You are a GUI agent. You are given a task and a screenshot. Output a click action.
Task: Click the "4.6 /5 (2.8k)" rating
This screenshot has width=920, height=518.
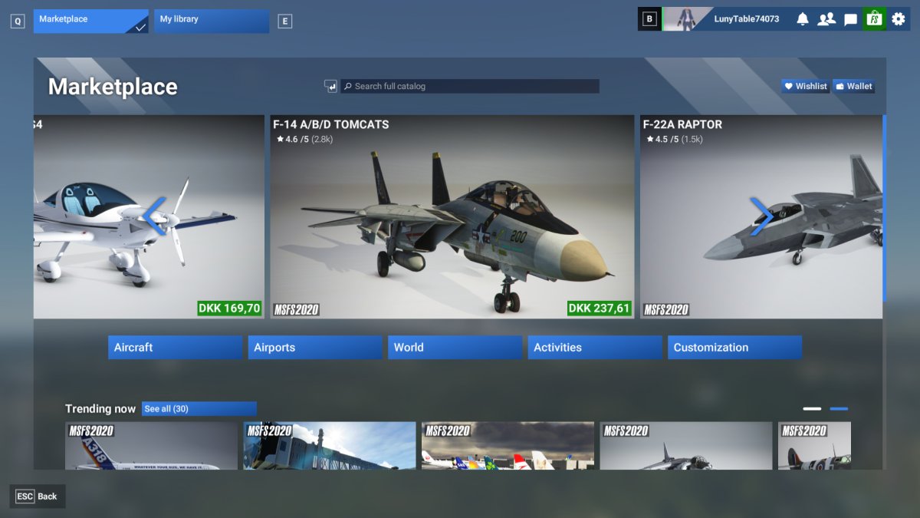[304, 140]
